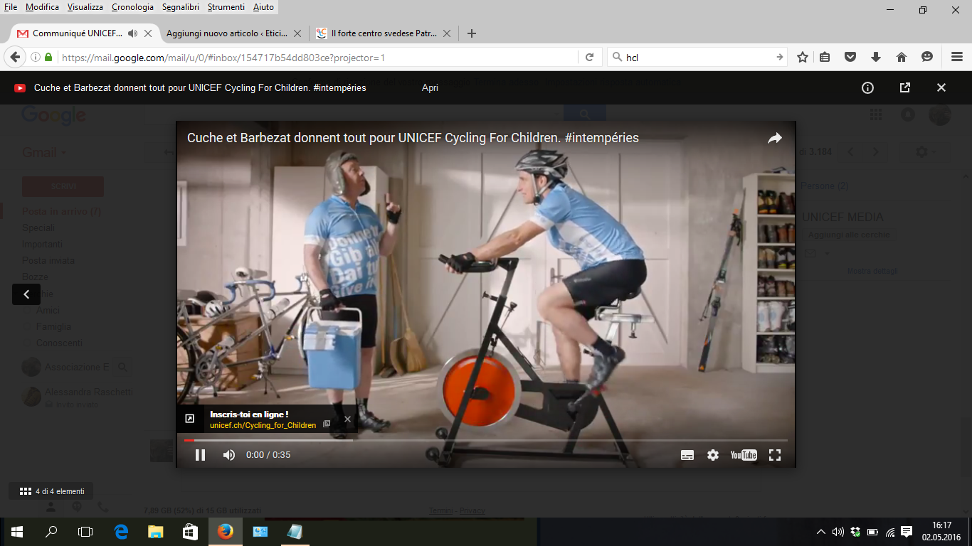Switch to the Il forte centro svedese tab
Screen dimensions: 972x546
coord(383,33)
